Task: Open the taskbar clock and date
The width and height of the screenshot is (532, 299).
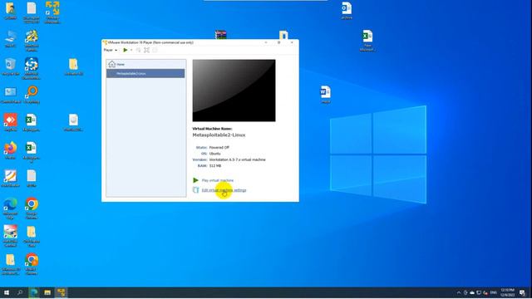Action: [508, 292]
